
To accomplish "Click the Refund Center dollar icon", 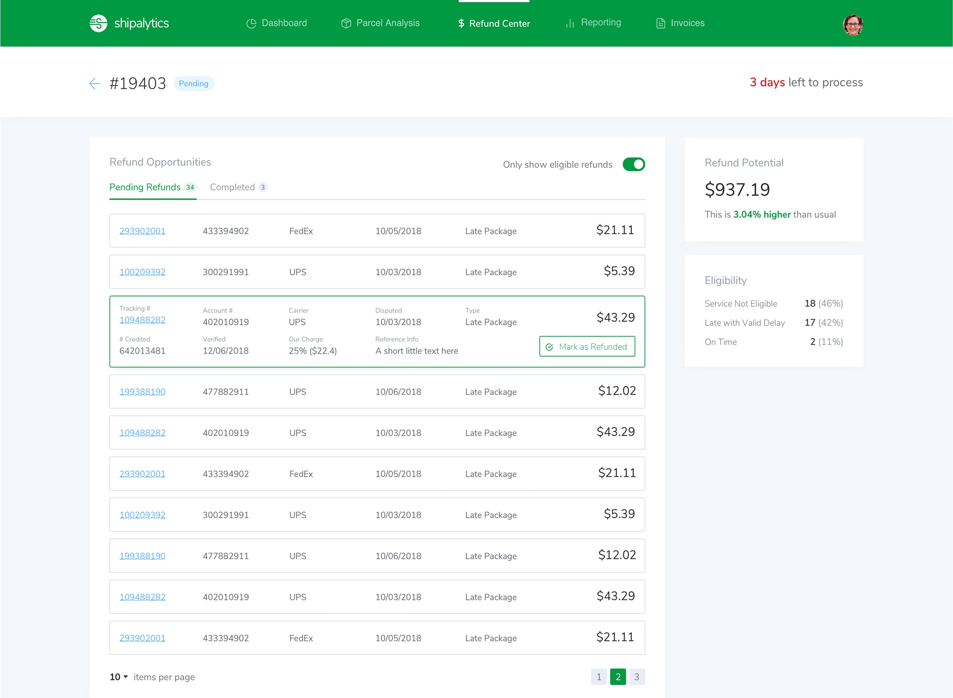I will pos(460,24).
